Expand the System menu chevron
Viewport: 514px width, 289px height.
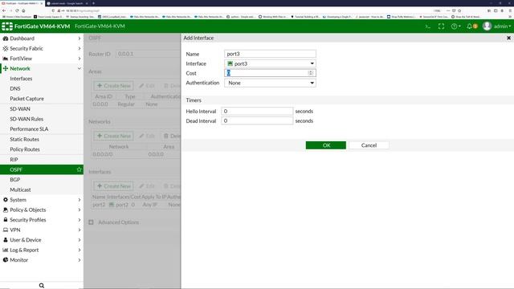(x=79, y=200)
